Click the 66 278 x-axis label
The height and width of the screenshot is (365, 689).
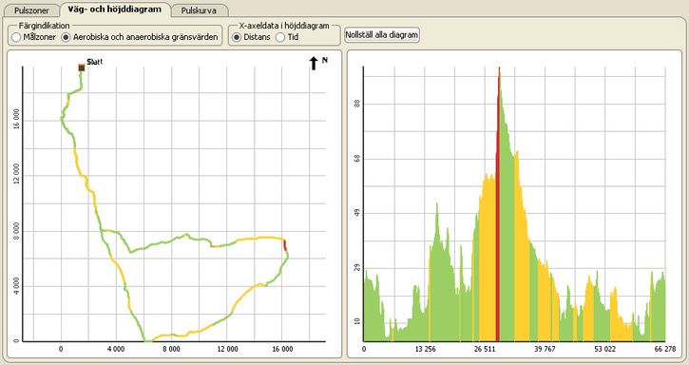(664, 349)
